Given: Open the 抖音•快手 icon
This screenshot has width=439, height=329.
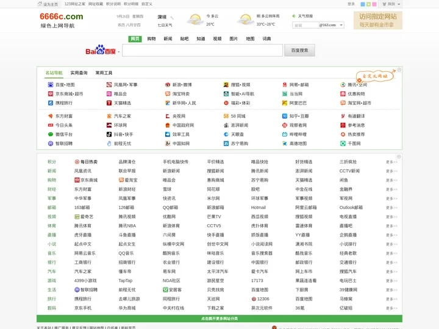Looking at the screenshot, I should point(109,134).
